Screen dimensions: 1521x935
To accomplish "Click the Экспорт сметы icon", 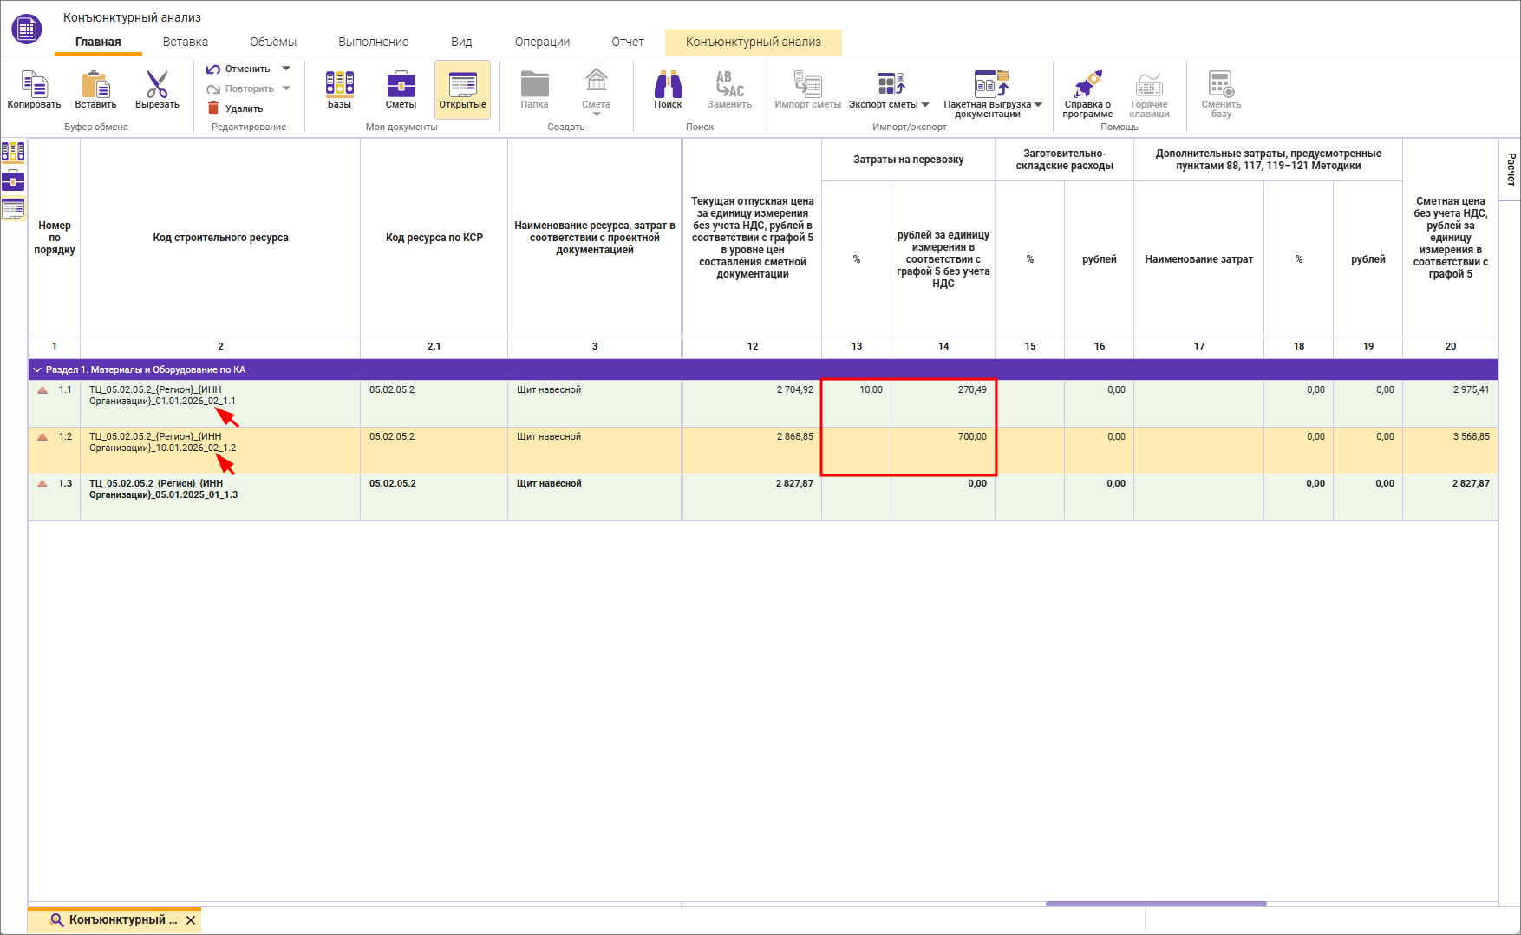I will point(889,85).
